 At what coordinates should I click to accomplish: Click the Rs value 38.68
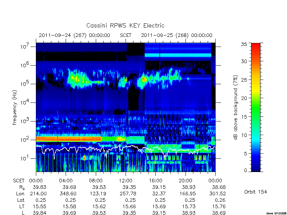pos(219,187)
